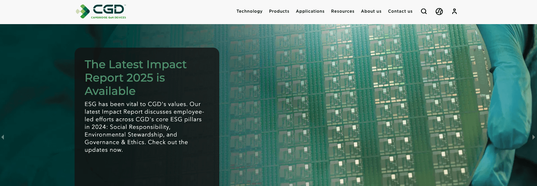Open the Latest Impact Report 2025 headline
The width and height of the screenshot is (537, 186).
pyautogui.click(x=135, y=77)
